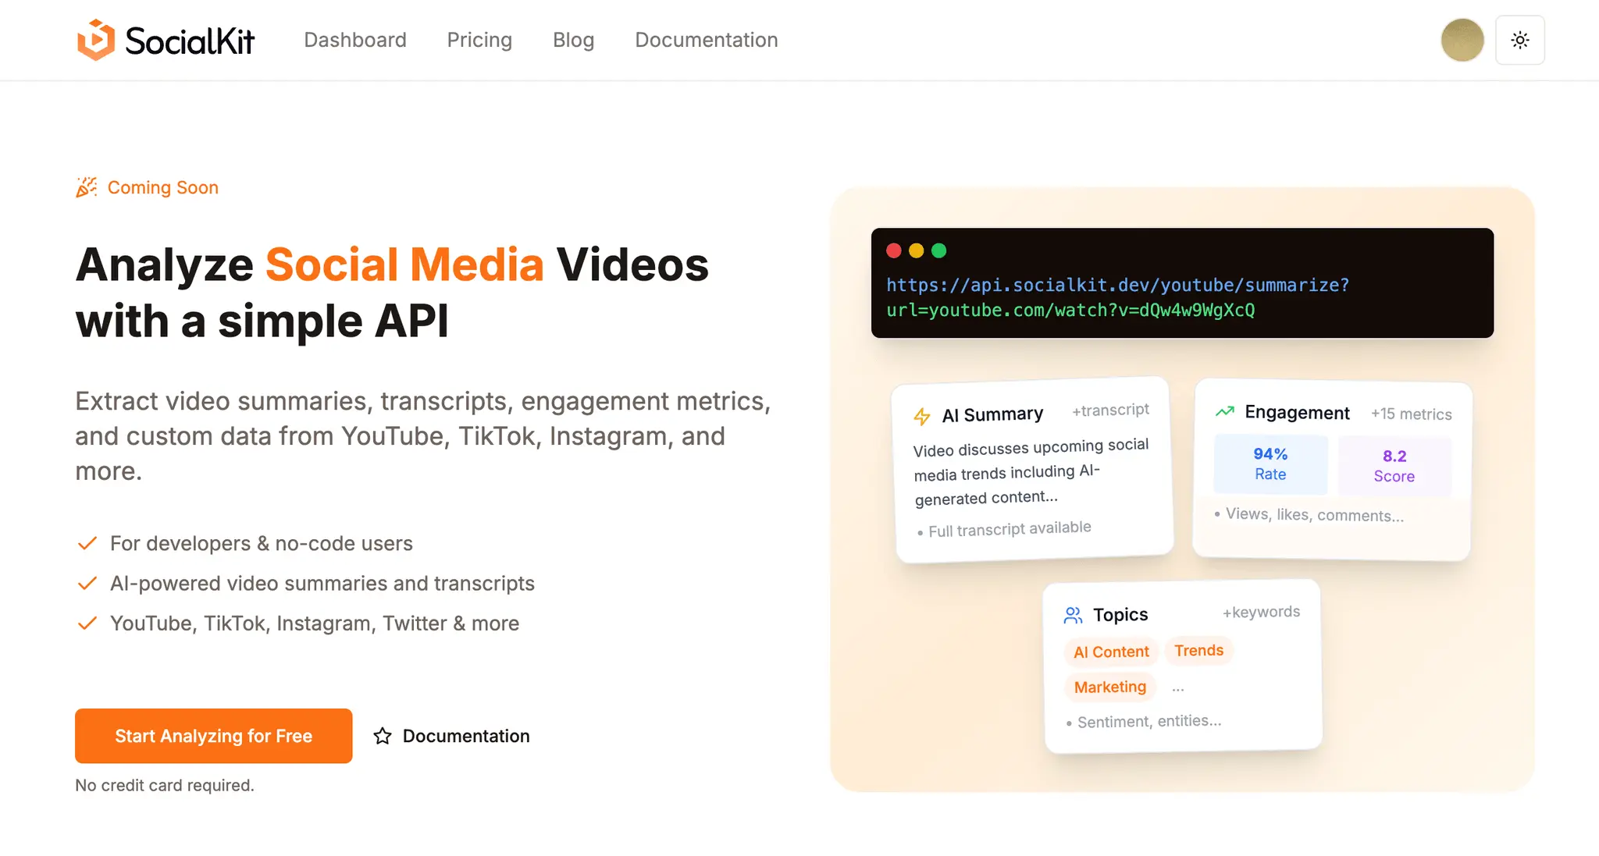
Task: Click 'Full transcript available' text
Action: (x=1010, y=530)
